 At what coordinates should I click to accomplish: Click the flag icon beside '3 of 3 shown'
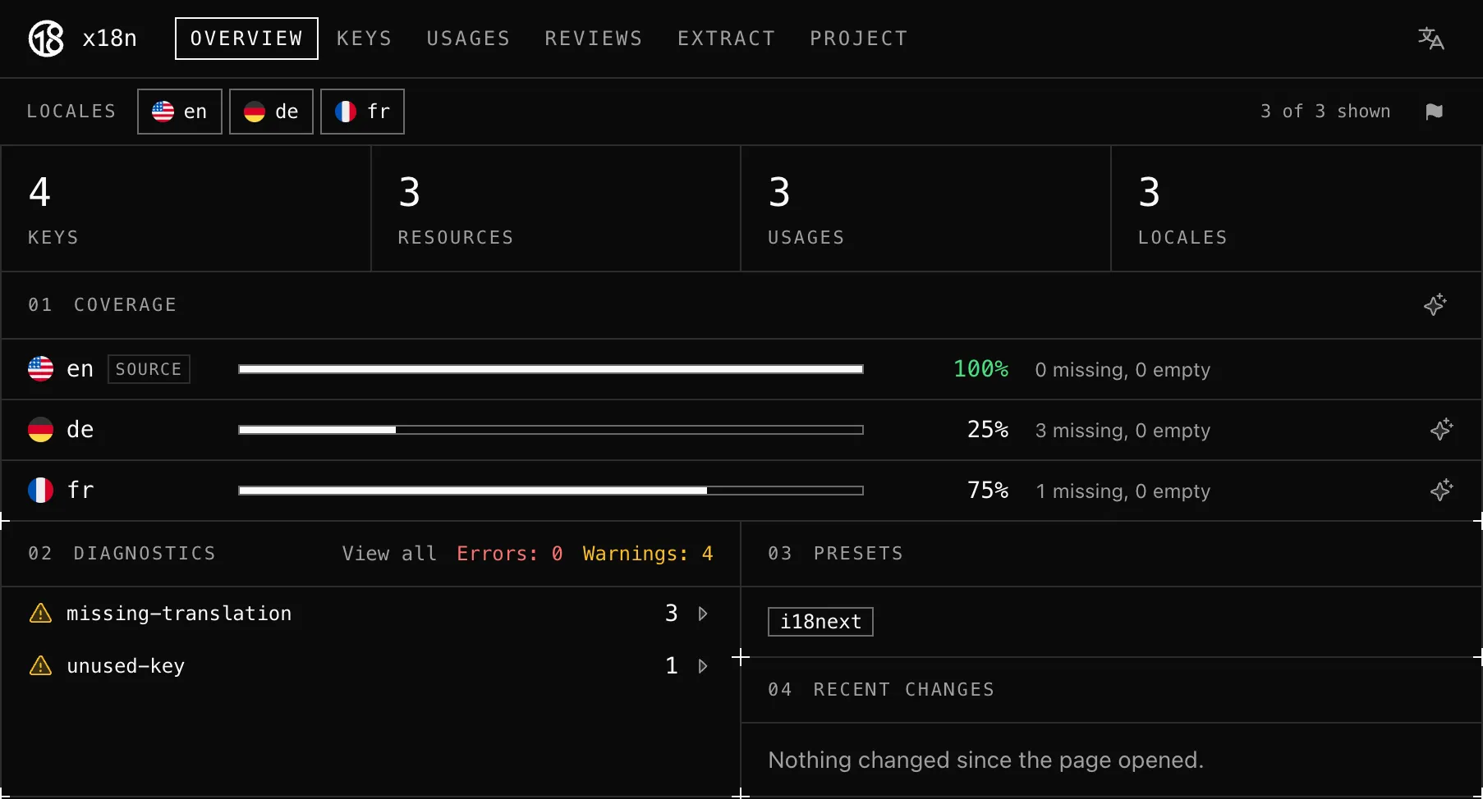1434,112
